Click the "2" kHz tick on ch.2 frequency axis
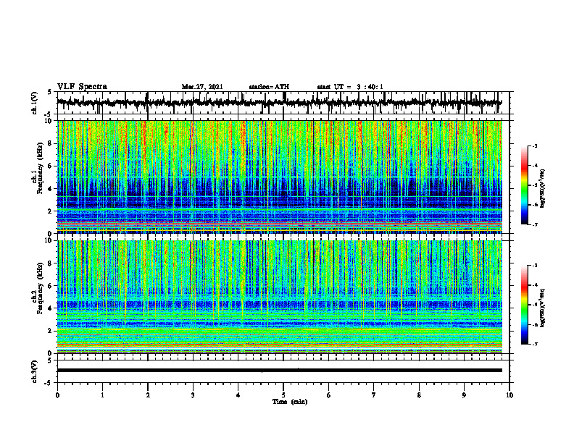 coord(50,331)
